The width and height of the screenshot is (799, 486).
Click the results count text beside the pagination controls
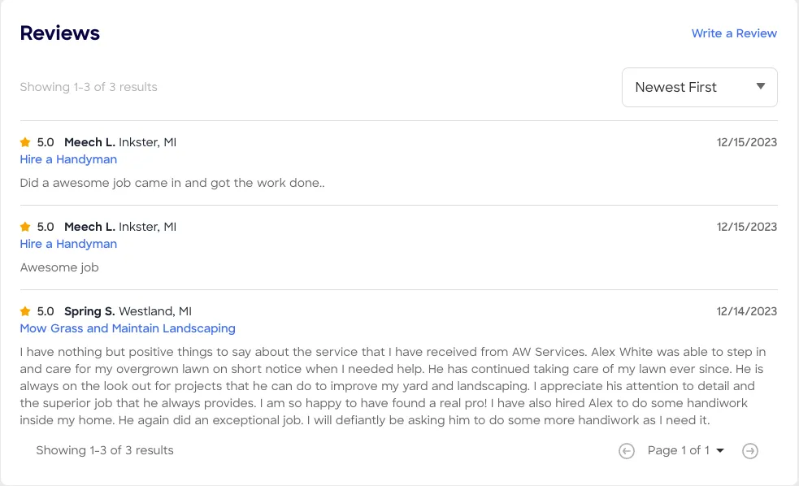click(105, 450)
